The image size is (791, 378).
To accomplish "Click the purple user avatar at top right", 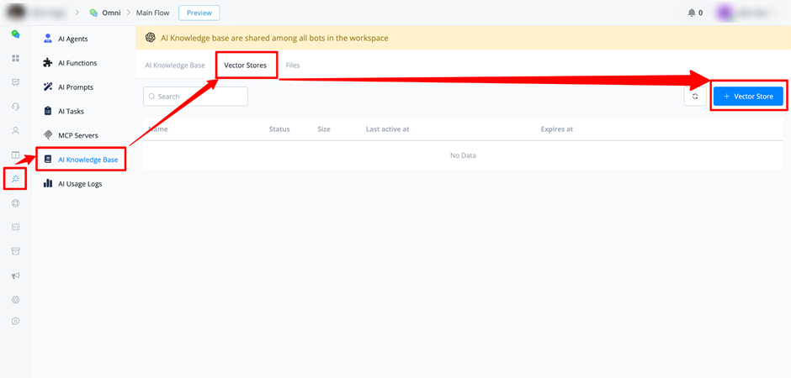I will pyautogui.click(x=725, y=13).
